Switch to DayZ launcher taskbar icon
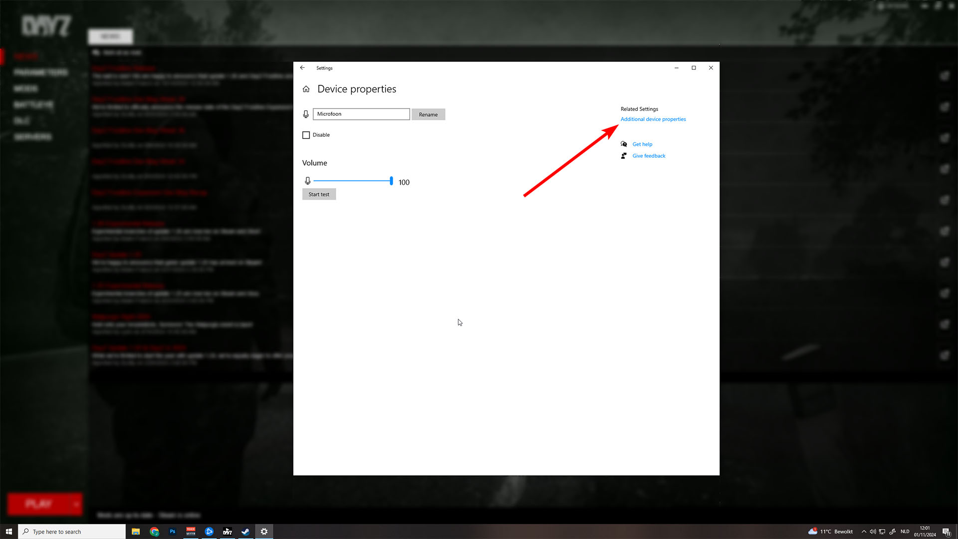 tap(228, 532)
